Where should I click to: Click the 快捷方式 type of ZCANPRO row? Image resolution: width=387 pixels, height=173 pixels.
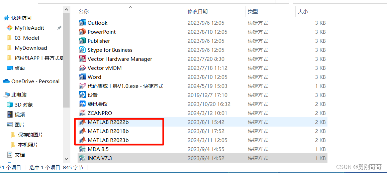tap(258, 113)
